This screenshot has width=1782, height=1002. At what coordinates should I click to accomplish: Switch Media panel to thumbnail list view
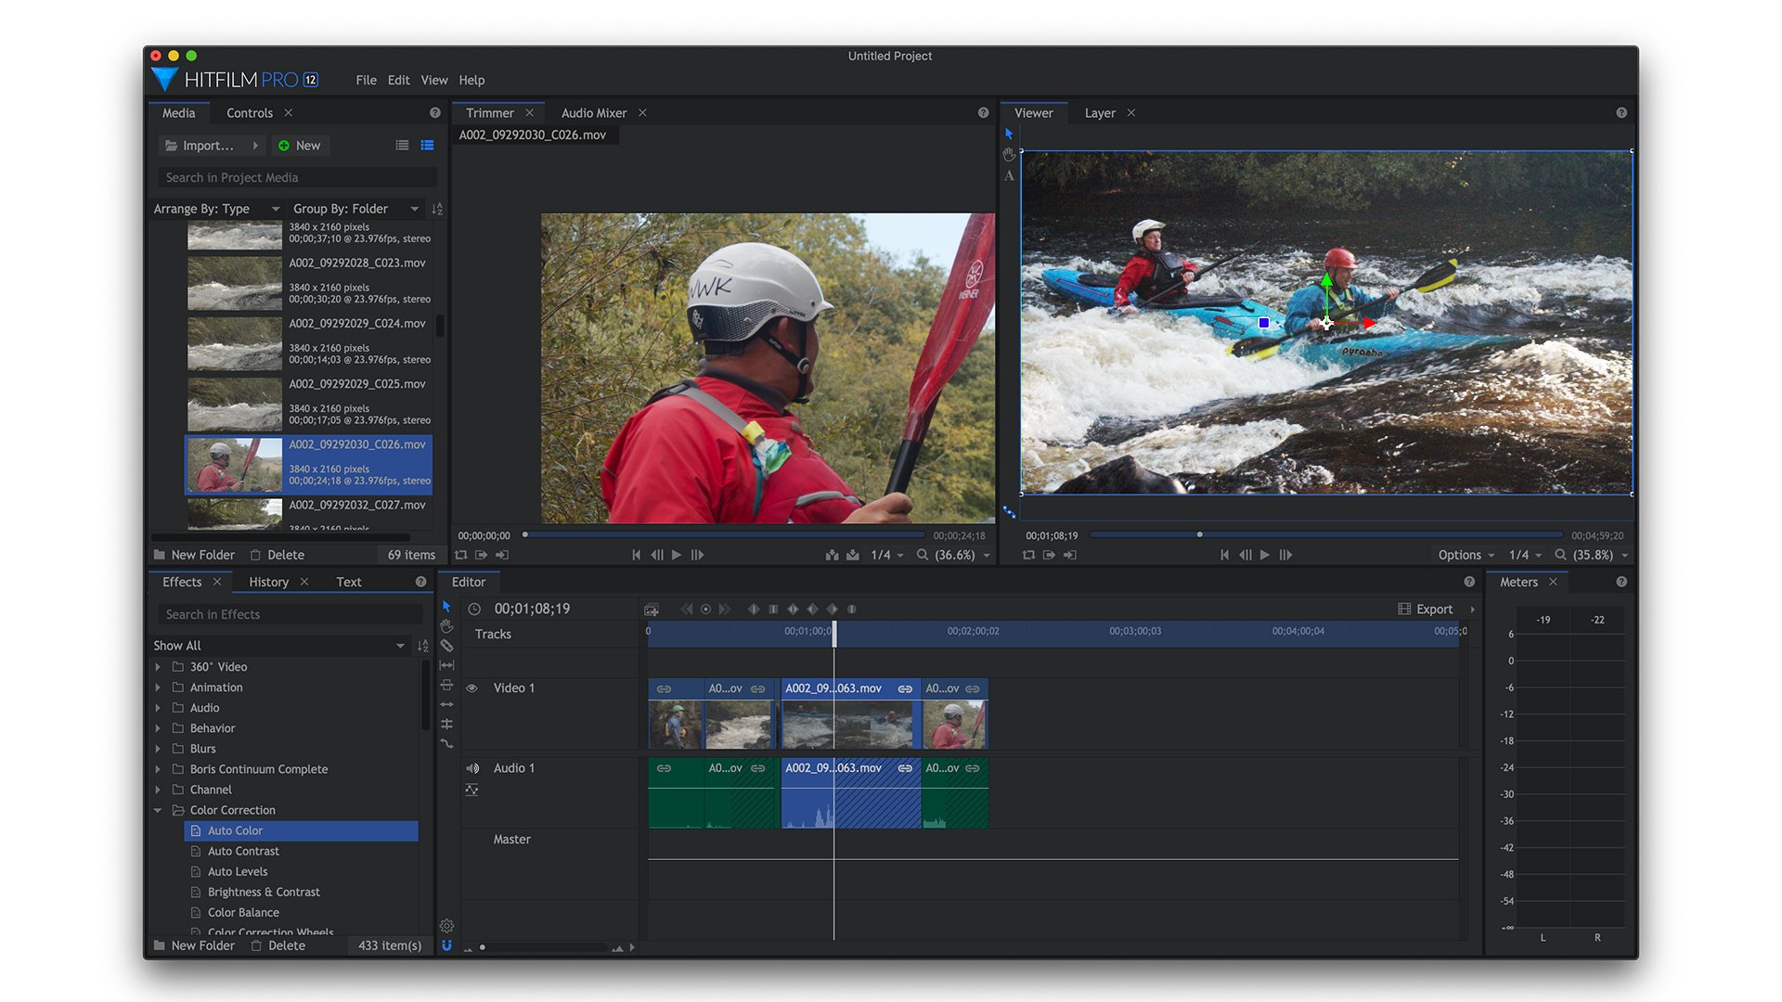click(x=427, y=146)
